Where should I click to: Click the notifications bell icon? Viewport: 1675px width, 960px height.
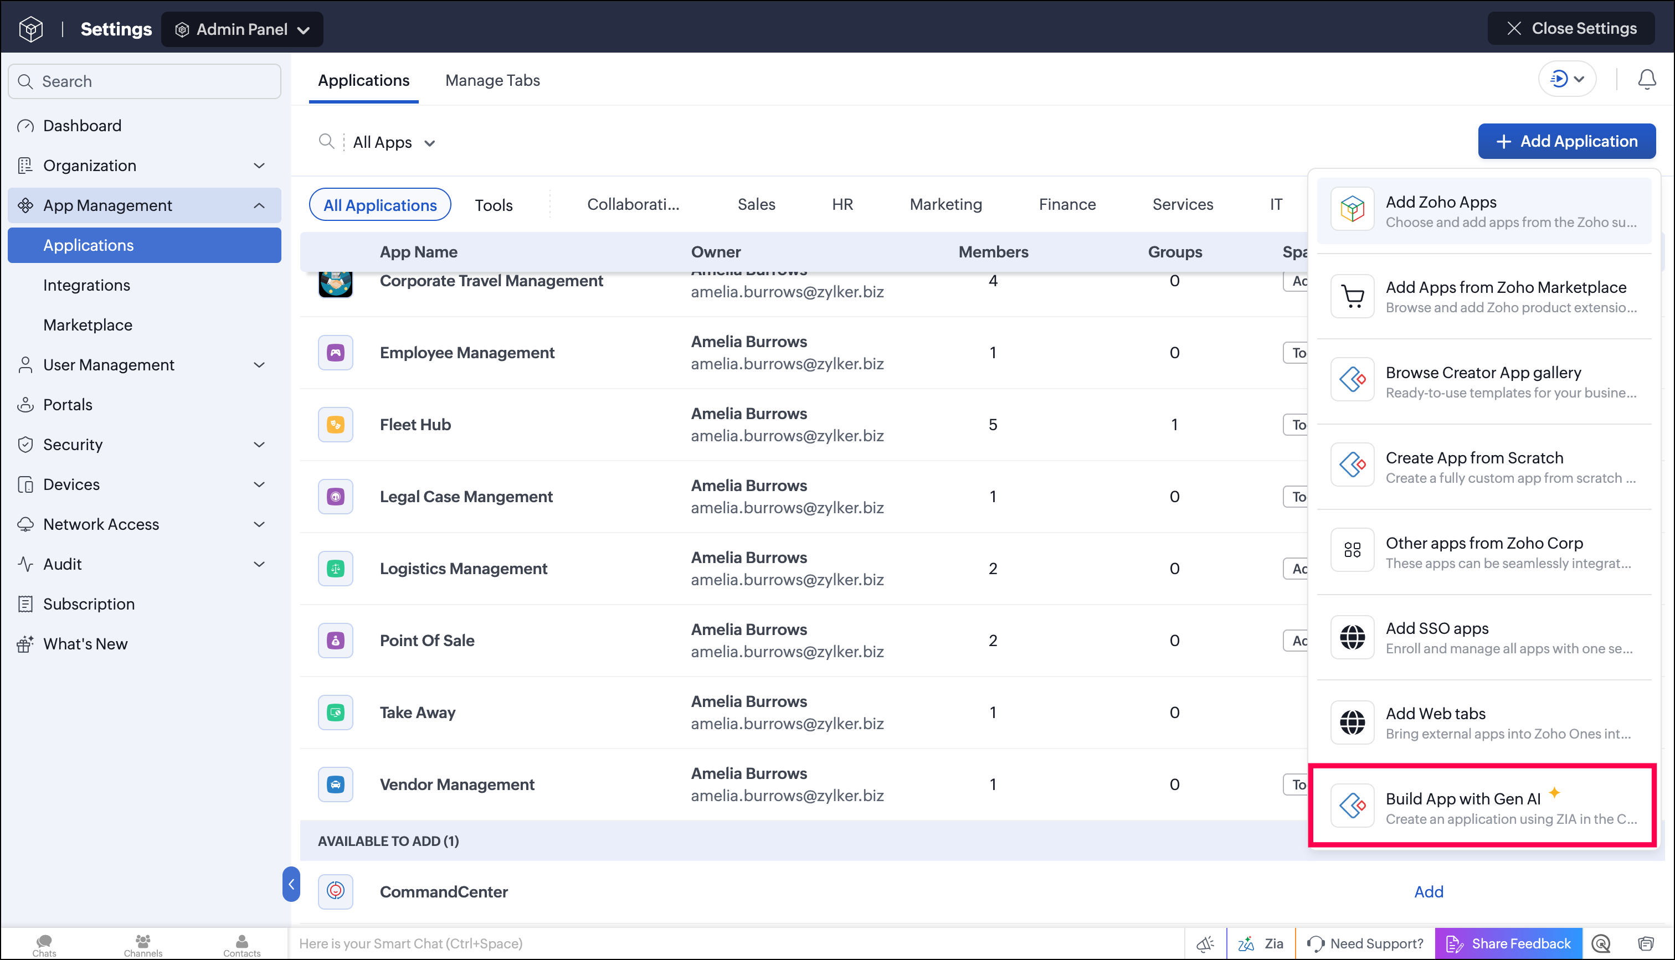pos(1647,79)
